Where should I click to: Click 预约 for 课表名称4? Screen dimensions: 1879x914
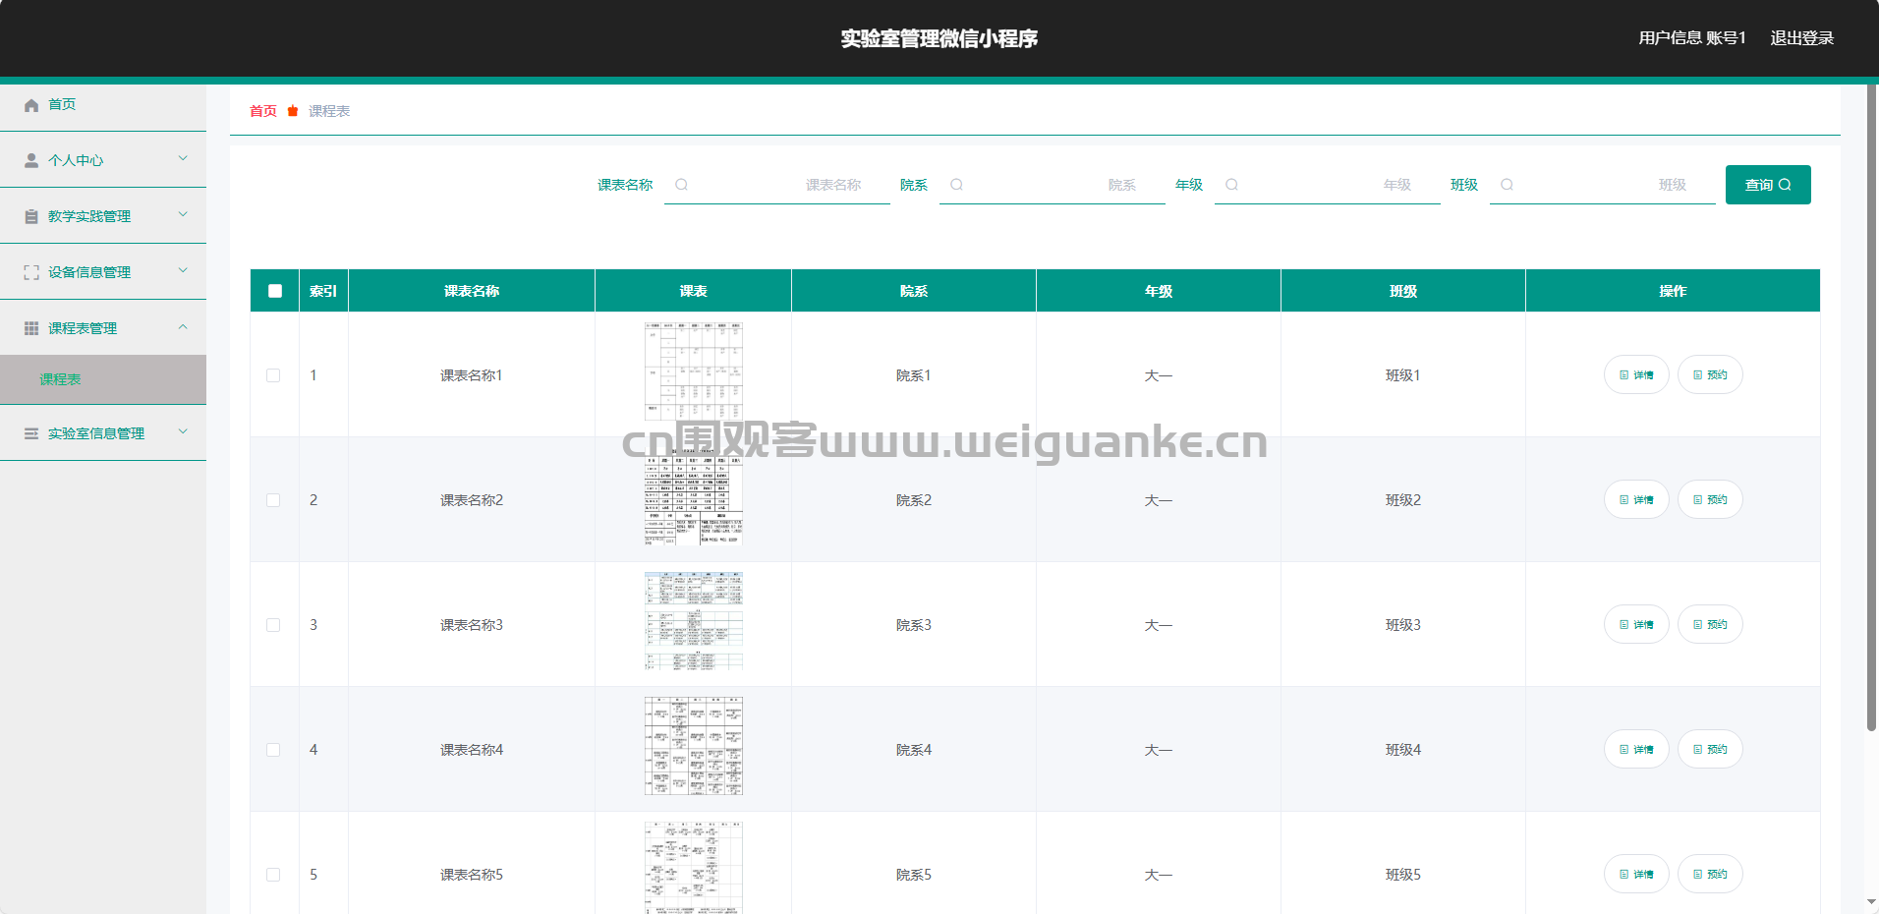click(1710, 749)
